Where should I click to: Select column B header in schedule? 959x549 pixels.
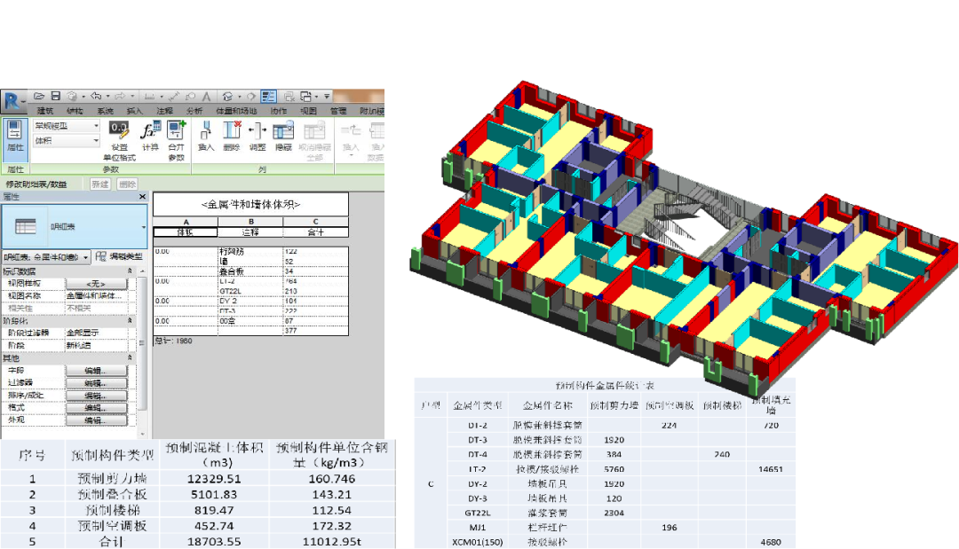point(250,222)
